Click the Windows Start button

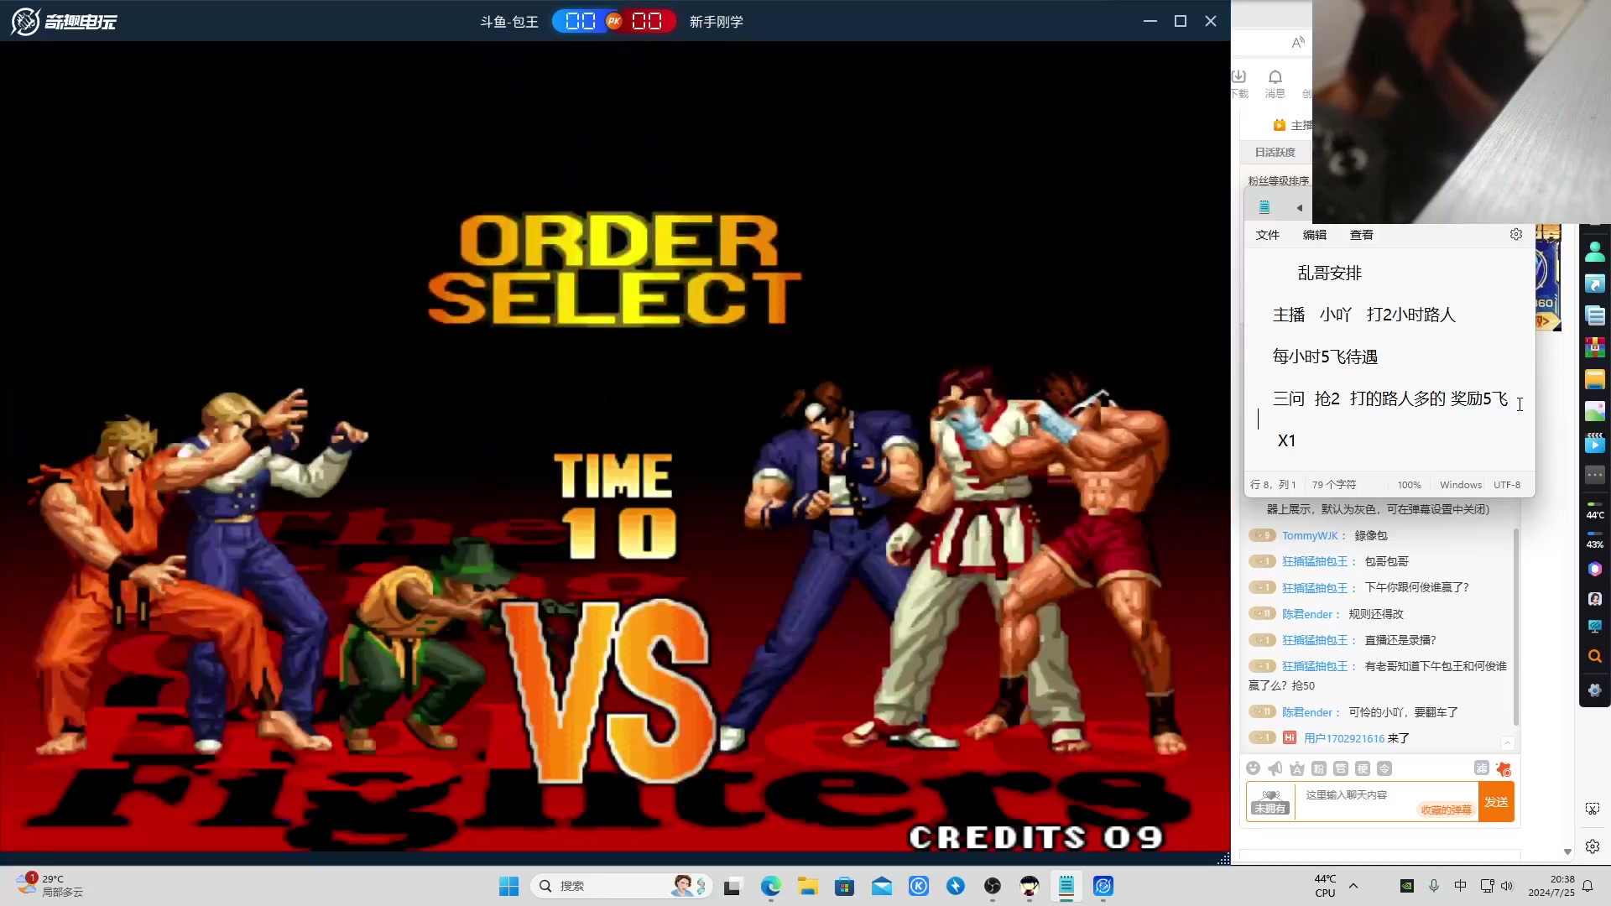508,886
